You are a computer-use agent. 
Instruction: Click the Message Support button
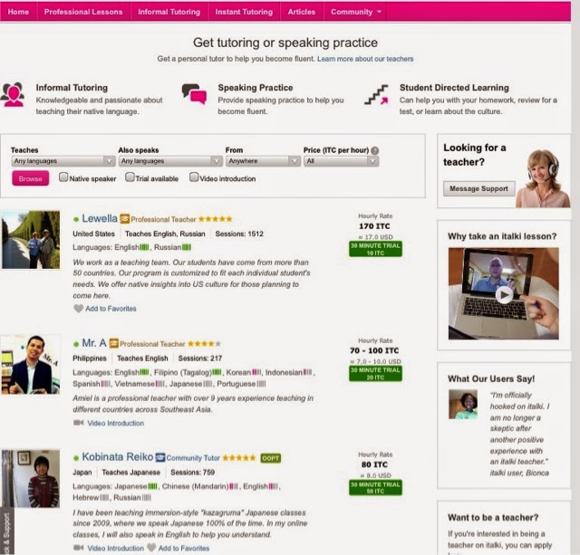tap(478, 188)
